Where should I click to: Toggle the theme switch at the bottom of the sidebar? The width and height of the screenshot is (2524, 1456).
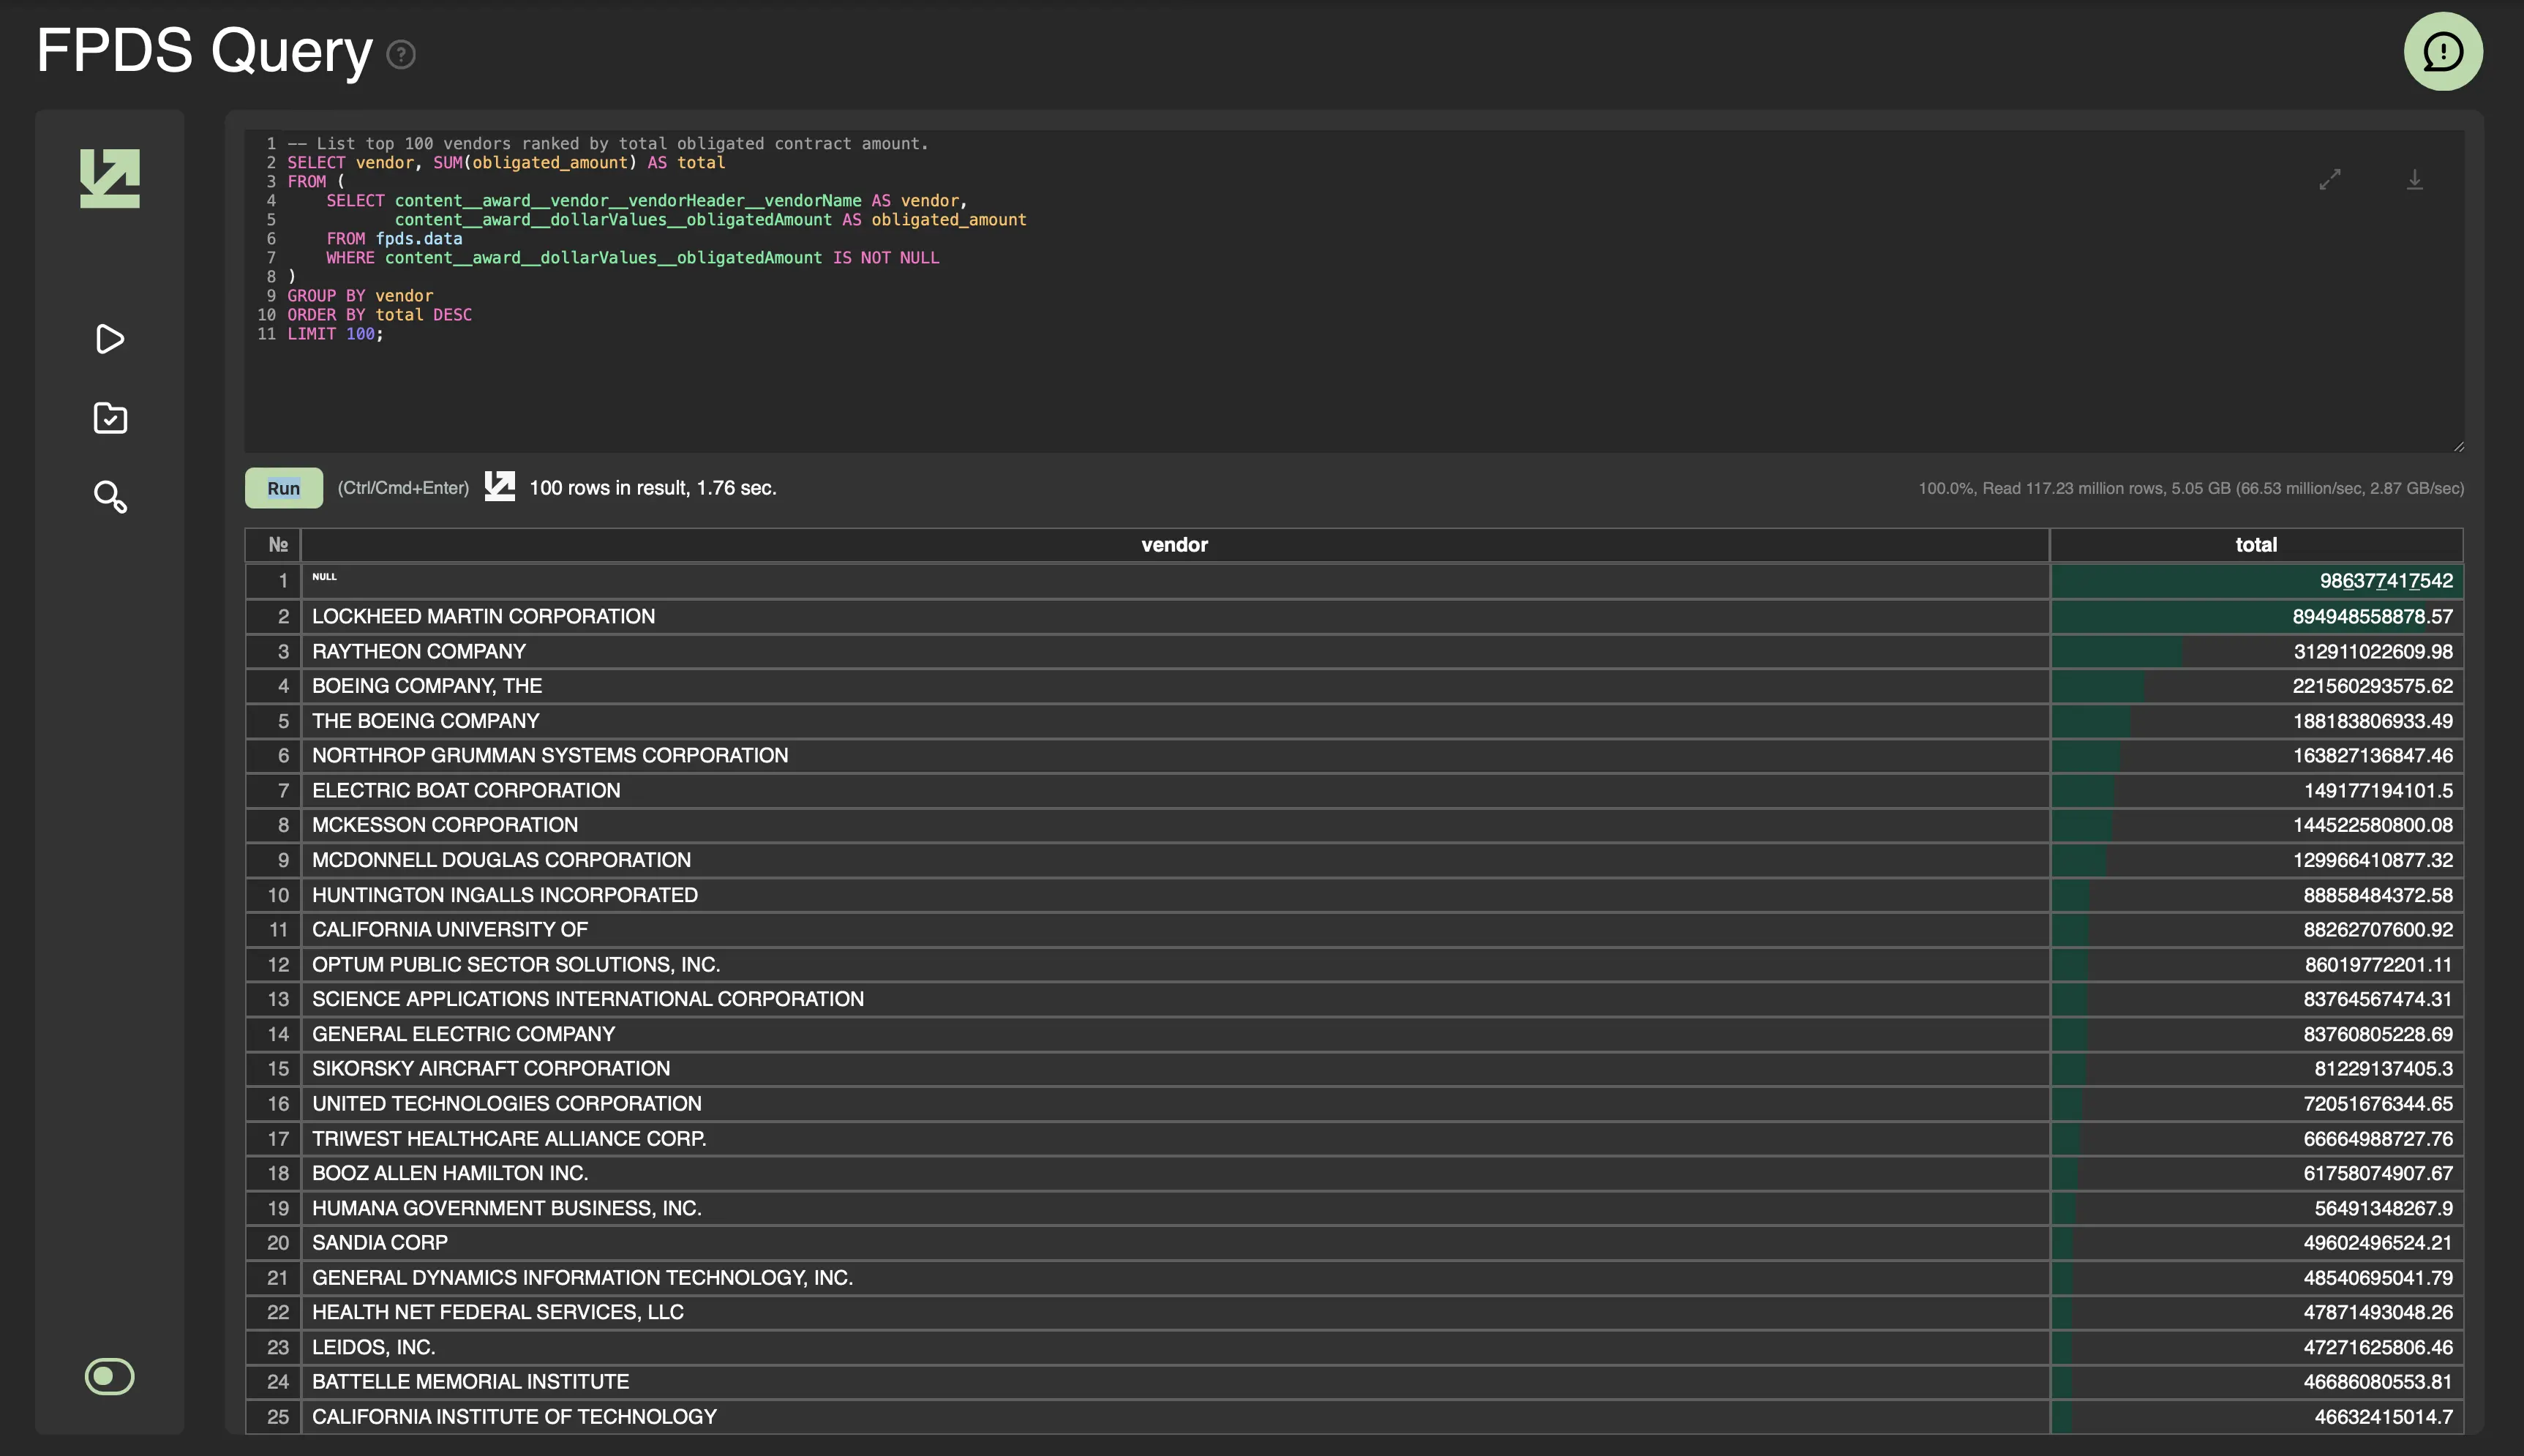point(110,1376)
